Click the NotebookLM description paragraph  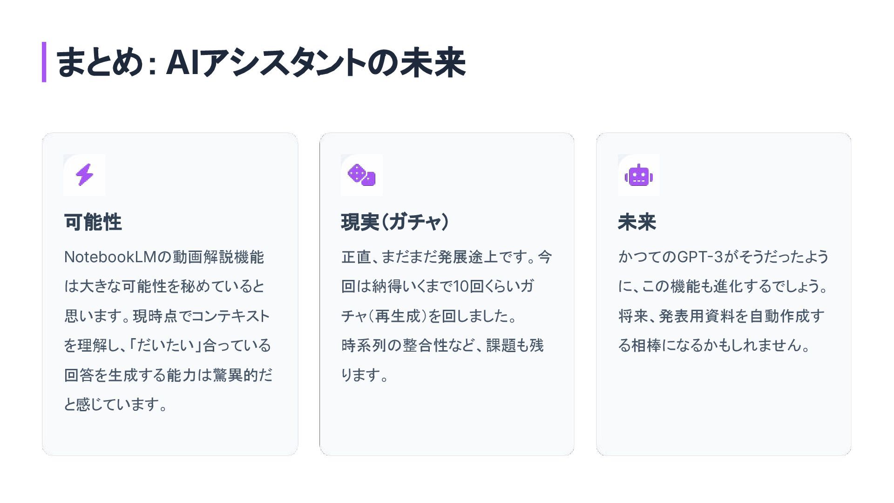168,331
